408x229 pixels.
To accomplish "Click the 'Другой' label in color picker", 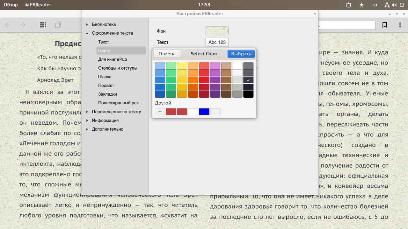I will click(x=163, y=103).
